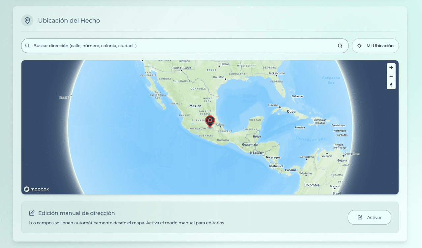Click the pencil icon beside Edición manual
422x248 pixels.
coord(32,213)
